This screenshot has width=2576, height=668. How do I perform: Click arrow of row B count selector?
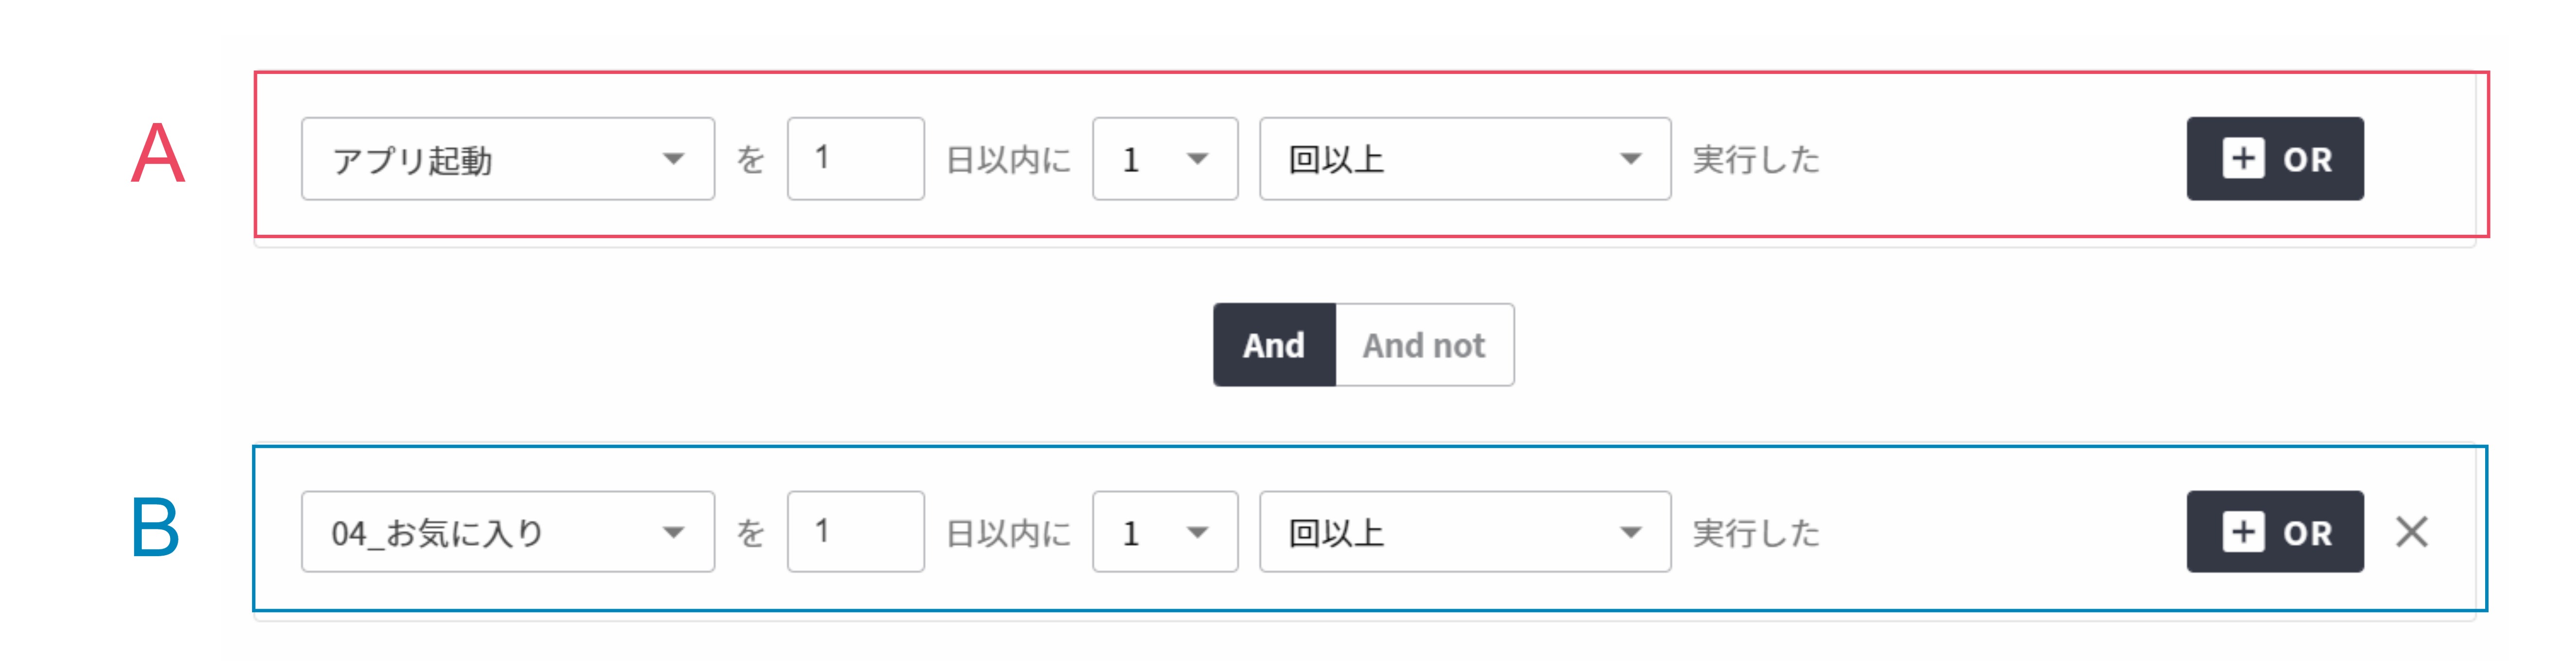pyautogui.click(x=1197, y=532)
